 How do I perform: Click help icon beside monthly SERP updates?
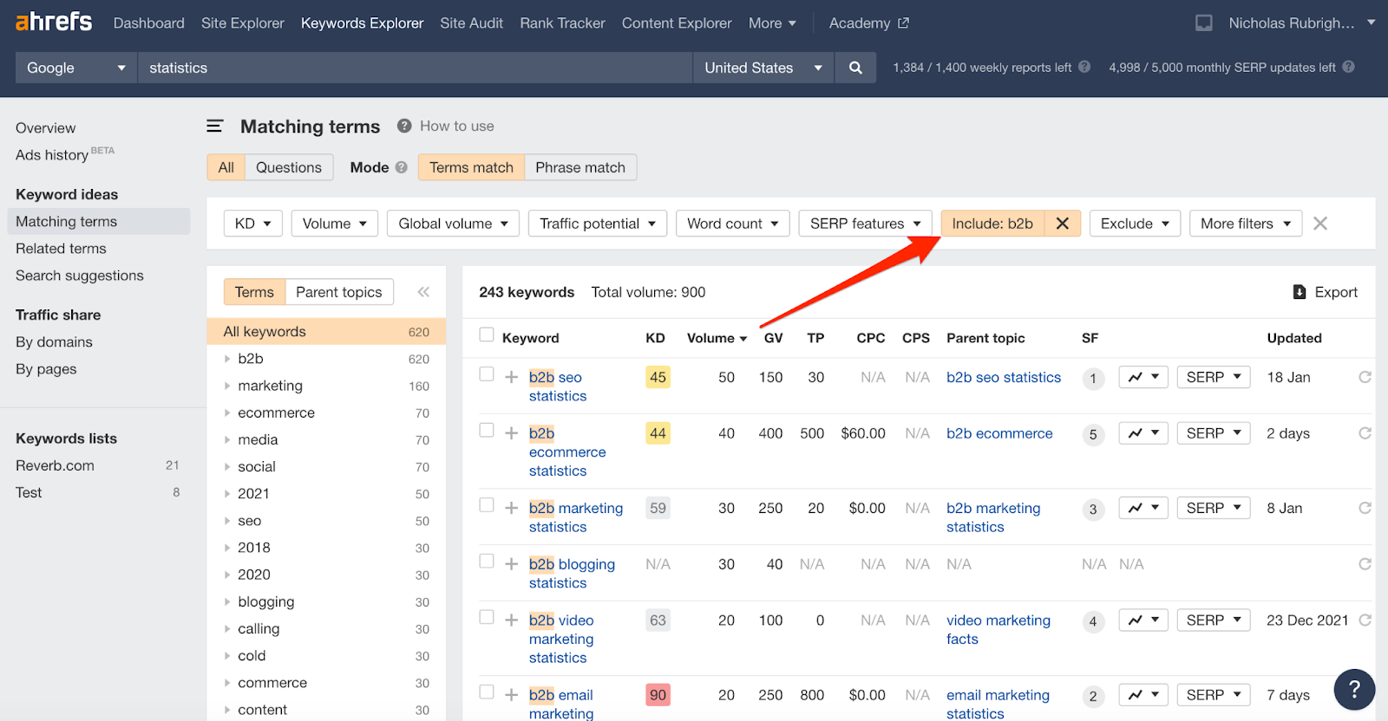[1348, 67]
